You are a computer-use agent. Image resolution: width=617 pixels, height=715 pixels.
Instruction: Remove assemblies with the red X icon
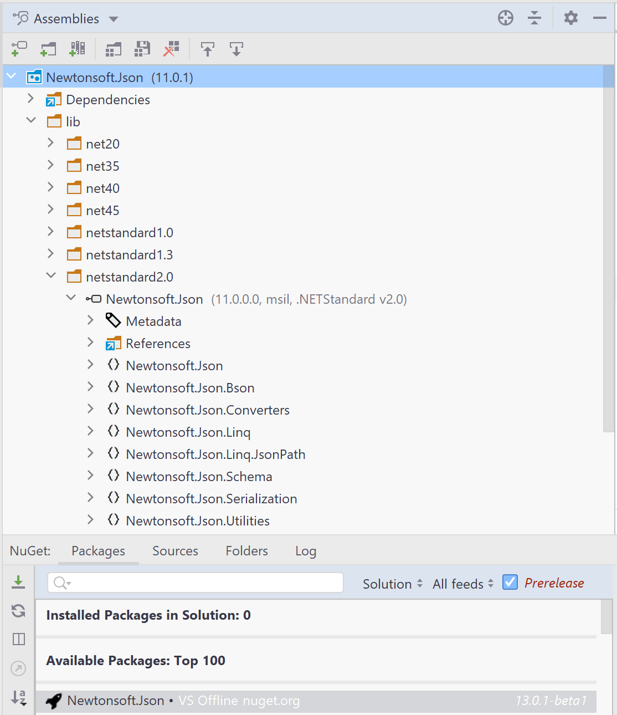pyautogui.click(x=171, y=49)
